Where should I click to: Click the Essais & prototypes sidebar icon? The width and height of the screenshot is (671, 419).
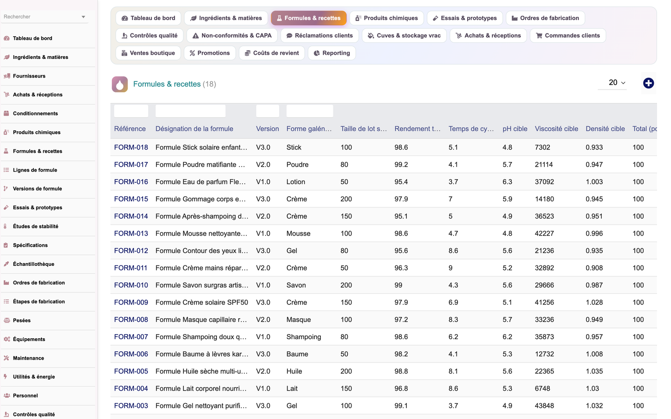point(7,208)
